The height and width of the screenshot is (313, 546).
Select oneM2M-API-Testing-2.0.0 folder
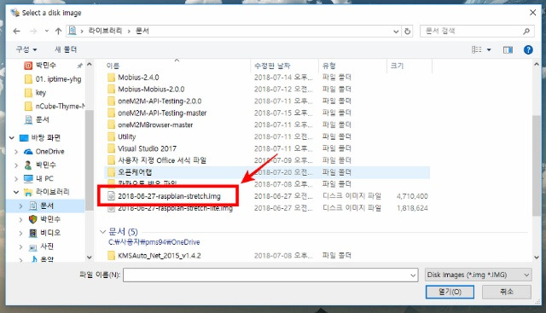tap(160, 101)
